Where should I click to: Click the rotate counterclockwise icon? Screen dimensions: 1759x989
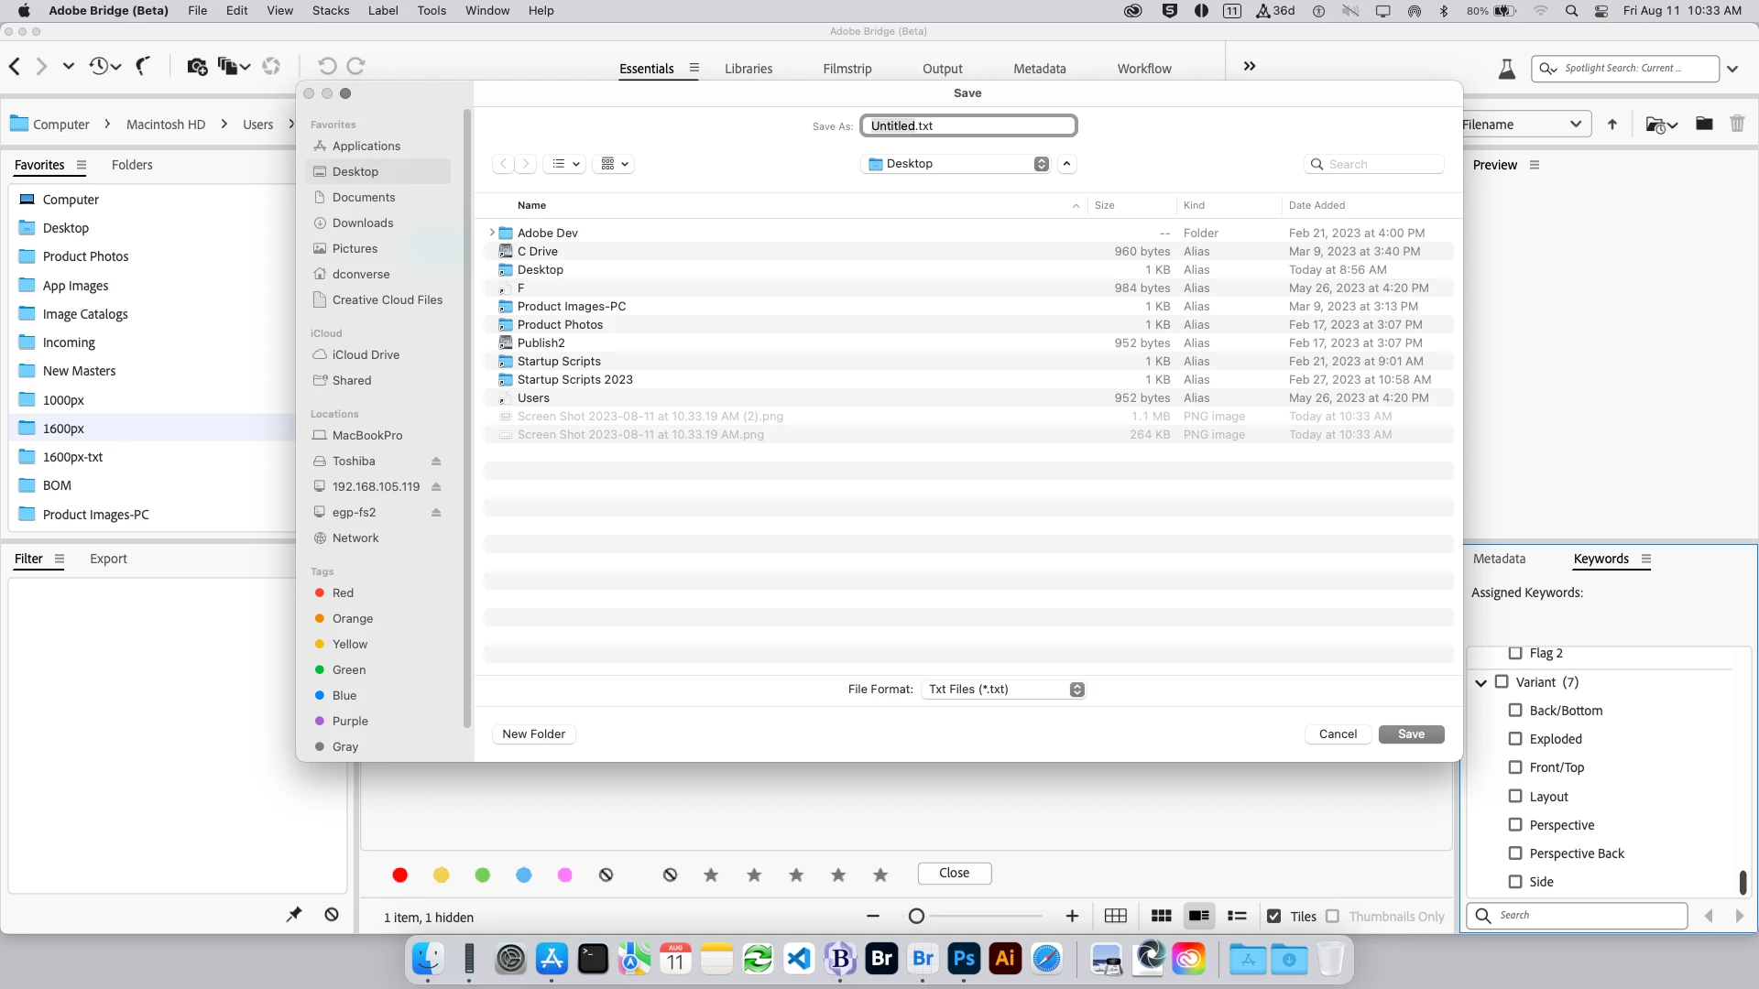327,66
